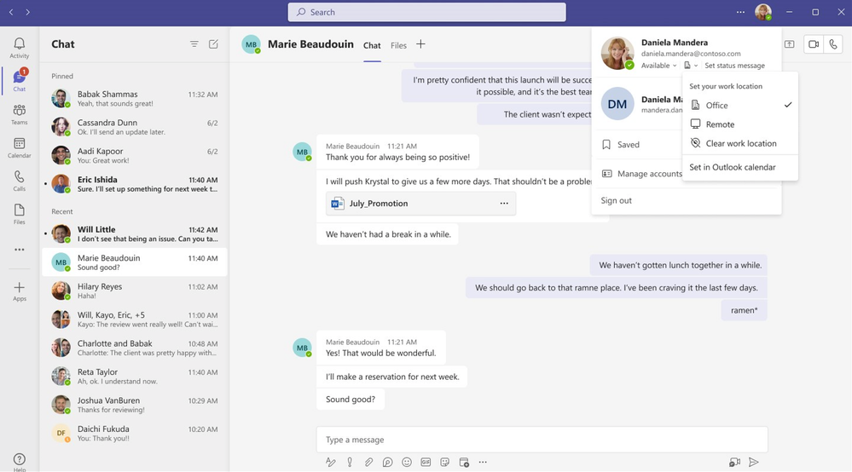Attach a file using the paperclip icon
852x472 pixels.
(x=368, y=462)
